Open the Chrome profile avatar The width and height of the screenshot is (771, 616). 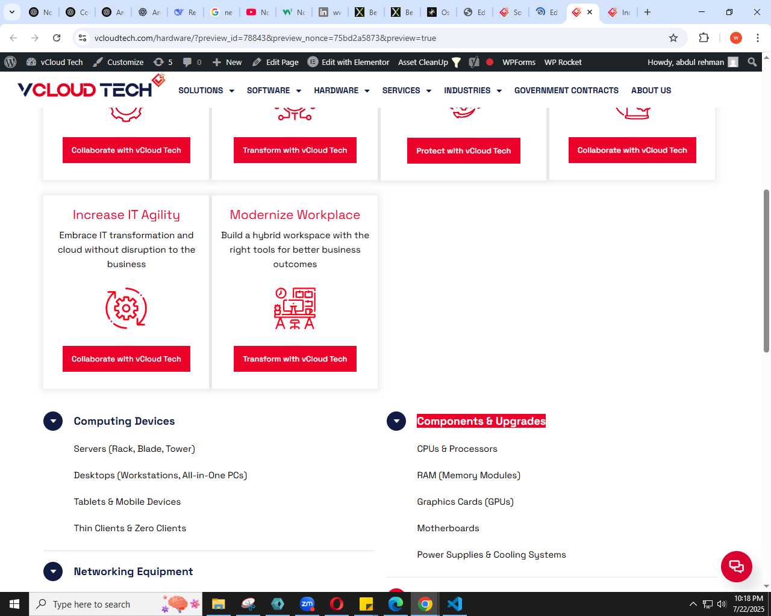(x=735, y=38)
